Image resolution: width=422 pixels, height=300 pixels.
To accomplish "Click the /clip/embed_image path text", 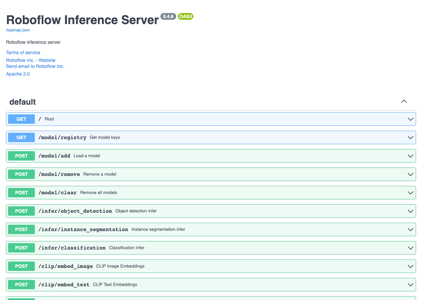I will [66, 266].
